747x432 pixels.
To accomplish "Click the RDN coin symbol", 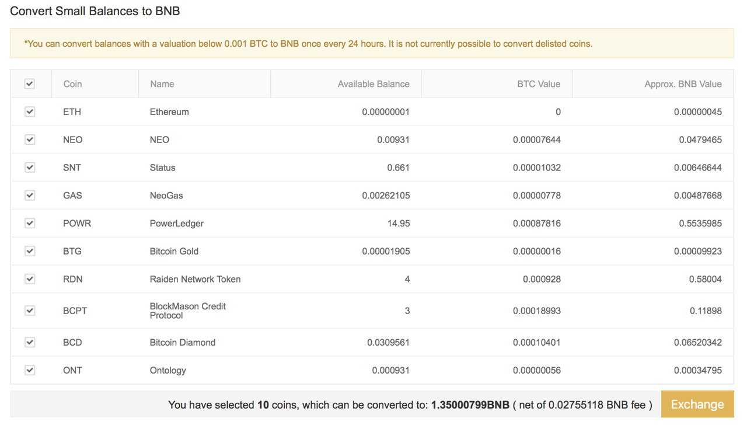I will point(72,279).
